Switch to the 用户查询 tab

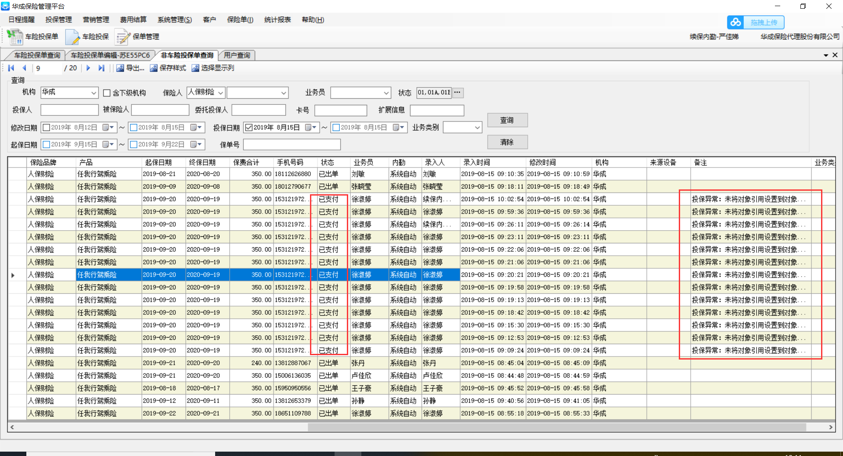click(x=237, y=55)
